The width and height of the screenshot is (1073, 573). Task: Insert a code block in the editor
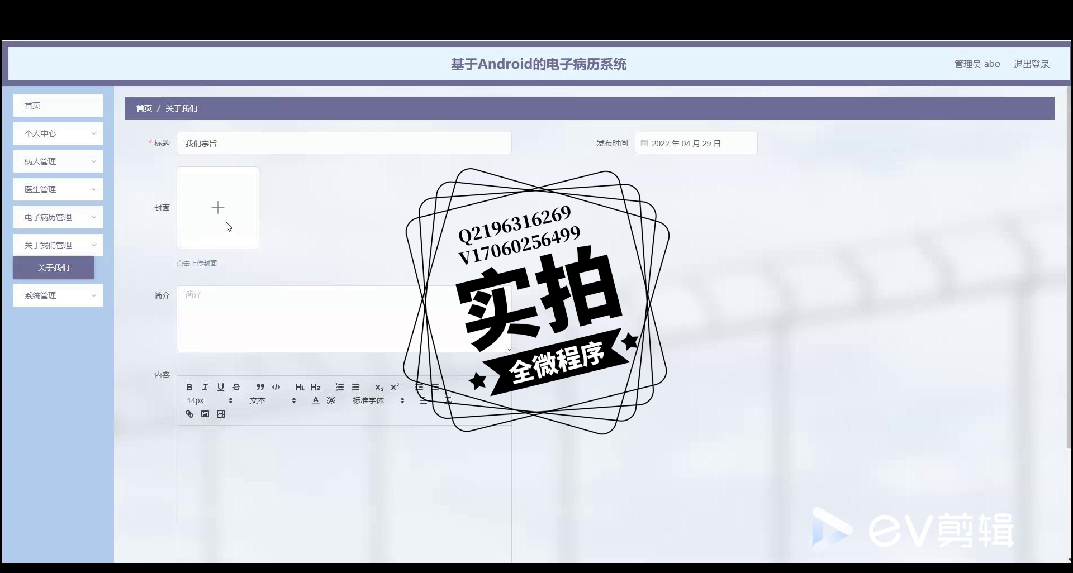pyautogui.click(x=276, y=387)
